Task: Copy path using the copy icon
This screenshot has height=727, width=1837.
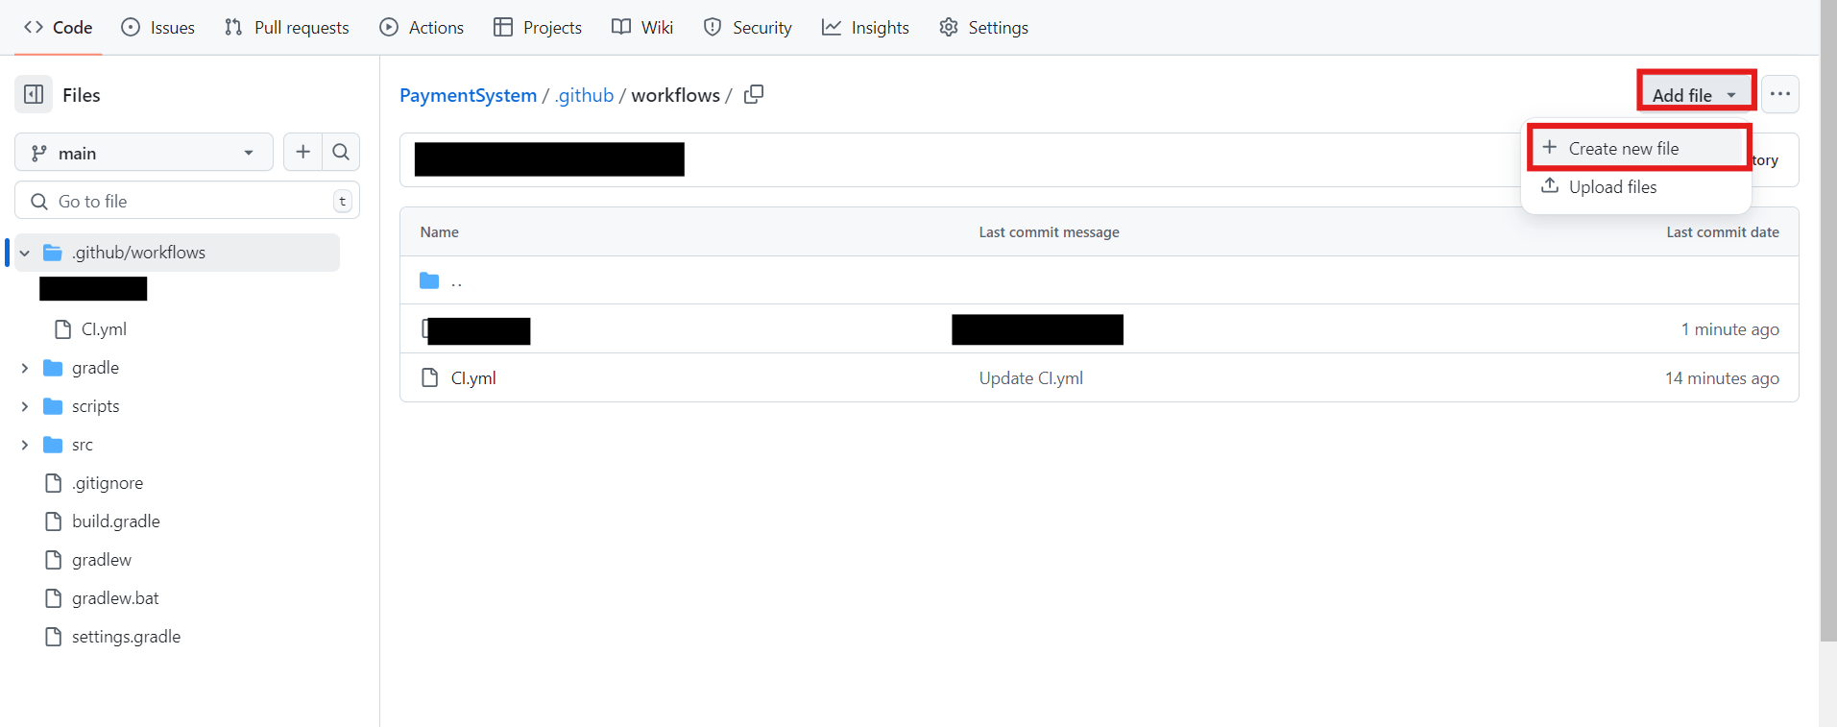Action: 754,94
